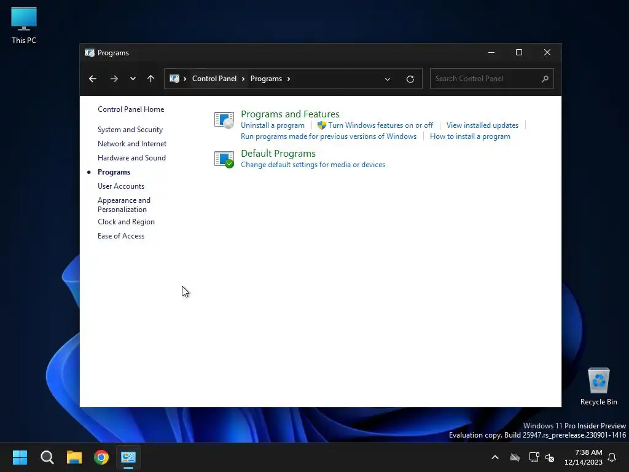Click the Programs window title icon
This screenshot has height=472, width=629.
(x=90, y=53)
